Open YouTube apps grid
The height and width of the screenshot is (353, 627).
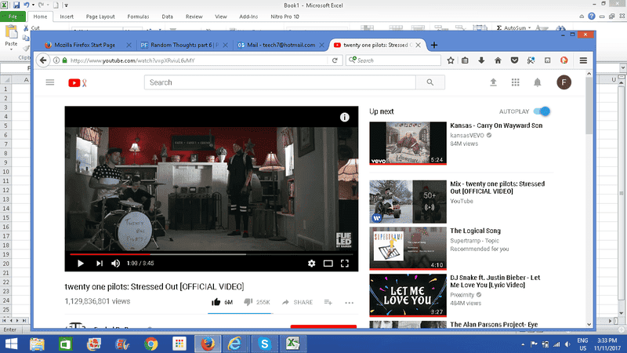pos(516,82)
